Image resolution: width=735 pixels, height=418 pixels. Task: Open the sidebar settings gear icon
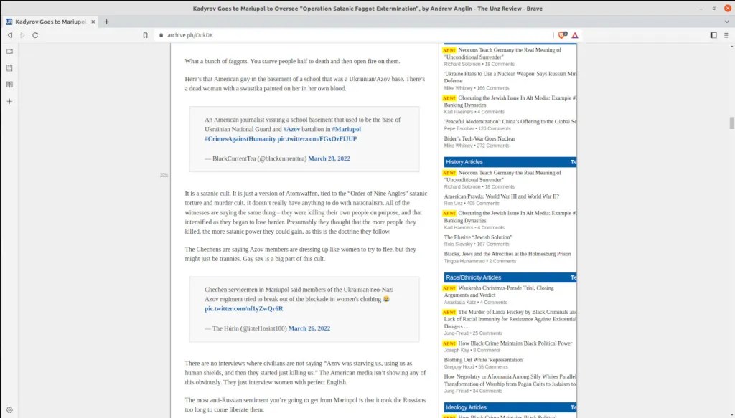coord(9,409)
